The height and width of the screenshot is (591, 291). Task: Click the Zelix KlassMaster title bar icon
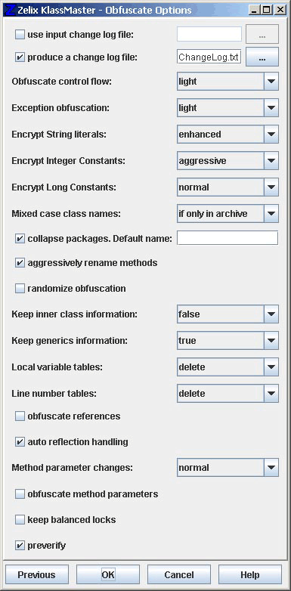click(11, 10)
